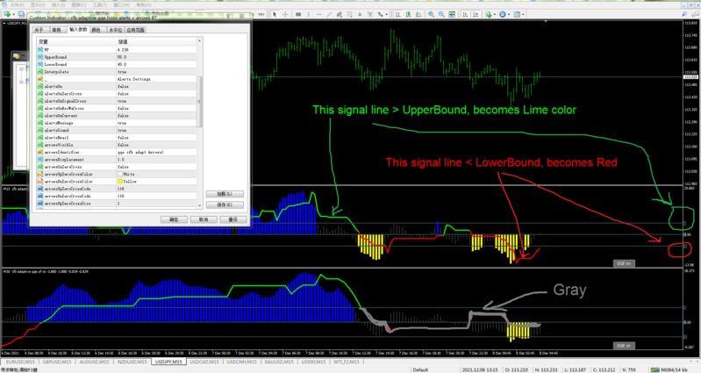Switch to the GBPUSD,M15 chart tab
The image size is (701, 373).
click(57, 362)
